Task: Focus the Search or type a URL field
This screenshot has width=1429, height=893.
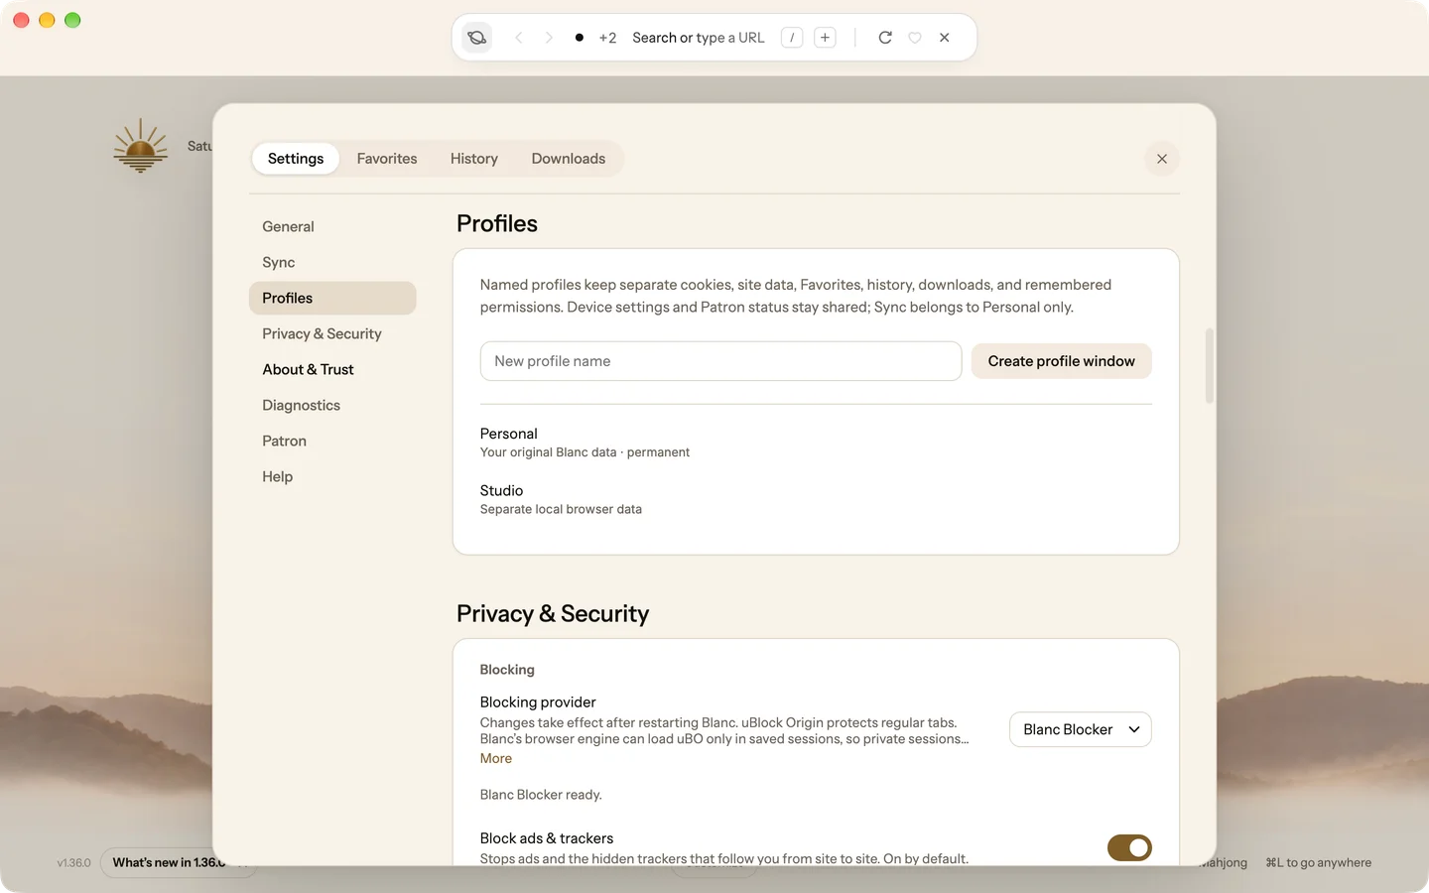Action: (699, 38)
